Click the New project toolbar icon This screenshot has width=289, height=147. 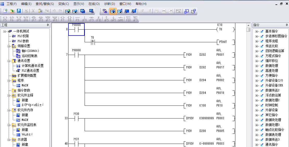coord(5,11)
